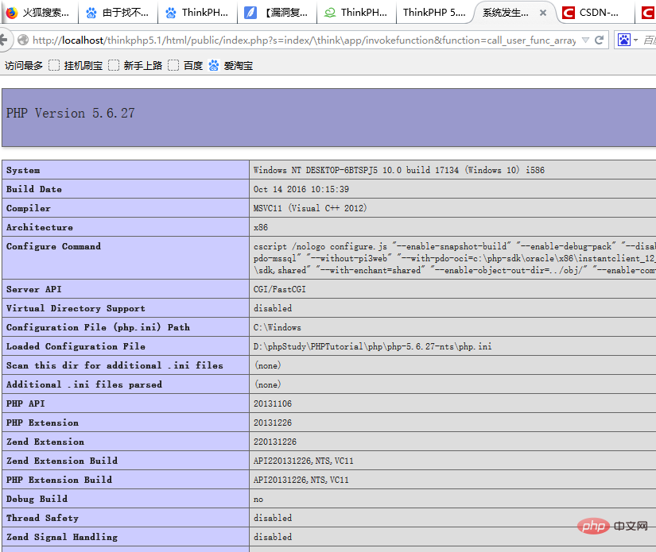Close the active 系统发生 tab
The image size is (656, 552).
(x=543, y=13)
